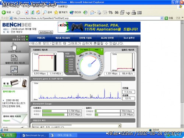Click the Try Again refresh icon
184x138 pixels.
tap(78, 50)
